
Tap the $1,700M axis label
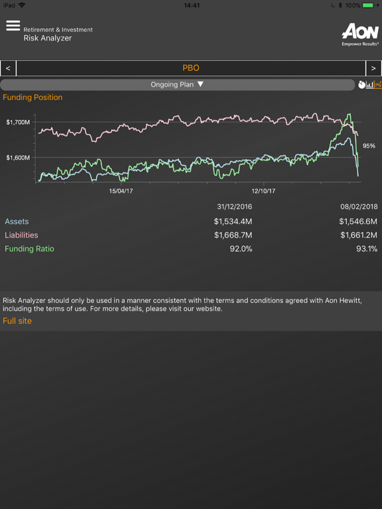(x=18, y=123)
